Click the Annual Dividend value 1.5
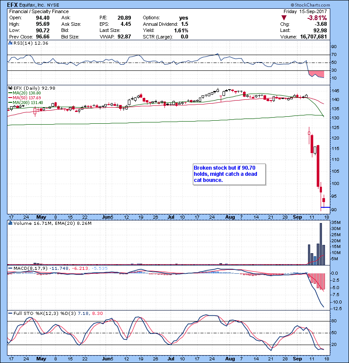 [x=185, y=24]
